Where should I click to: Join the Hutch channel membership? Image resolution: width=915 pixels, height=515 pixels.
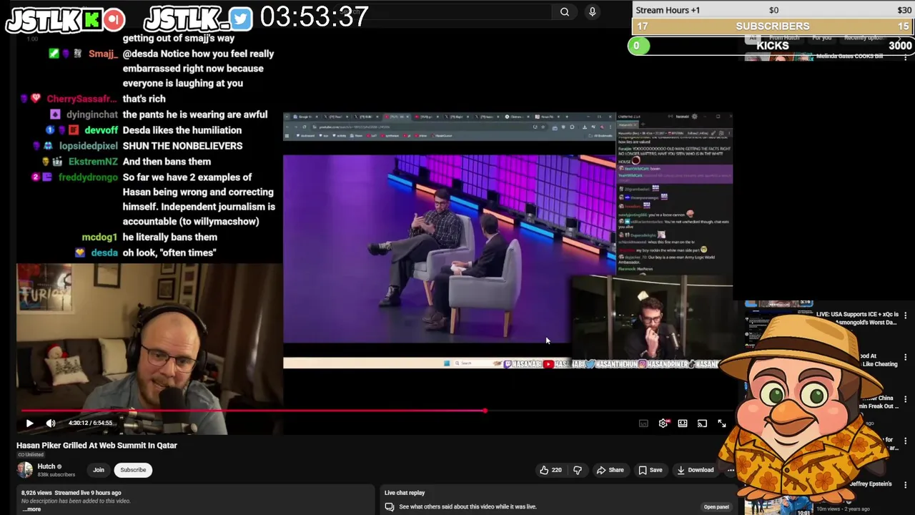(99, 470)
